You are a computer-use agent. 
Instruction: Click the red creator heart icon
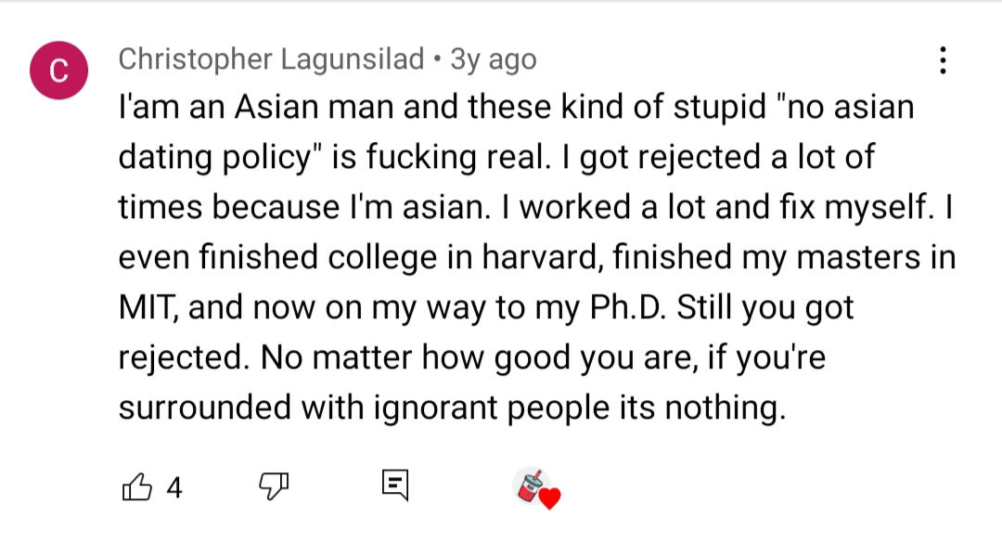[549, 499]
